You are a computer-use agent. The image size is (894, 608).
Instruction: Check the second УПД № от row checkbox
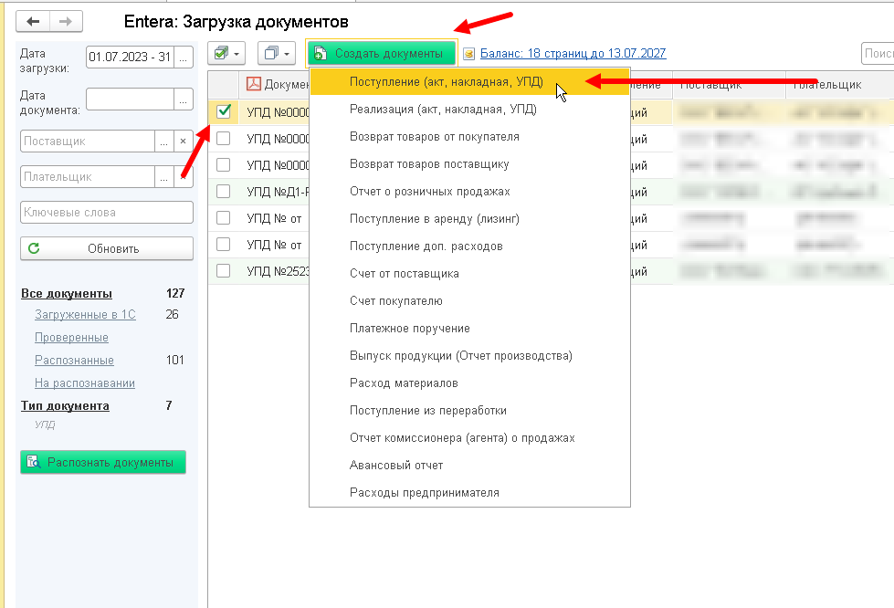pyautogui.click(x=224, y=245)
